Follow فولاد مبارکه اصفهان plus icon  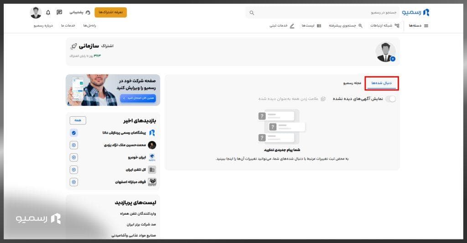(x=74, y=182)
